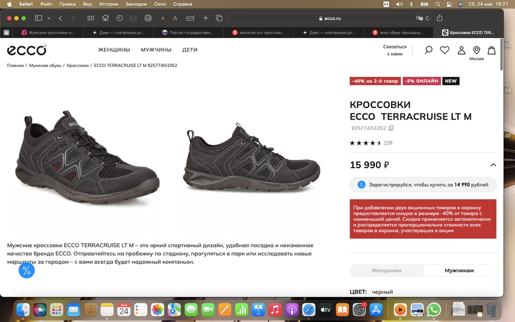Open the Закладки menu

pos(136,4)
